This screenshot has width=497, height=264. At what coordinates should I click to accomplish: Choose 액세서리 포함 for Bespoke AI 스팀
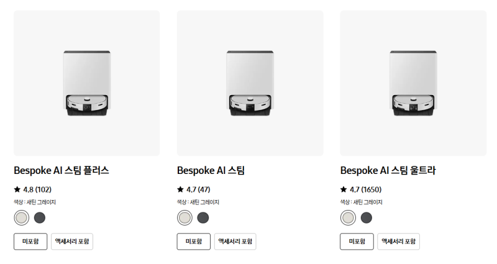[235, 242]
